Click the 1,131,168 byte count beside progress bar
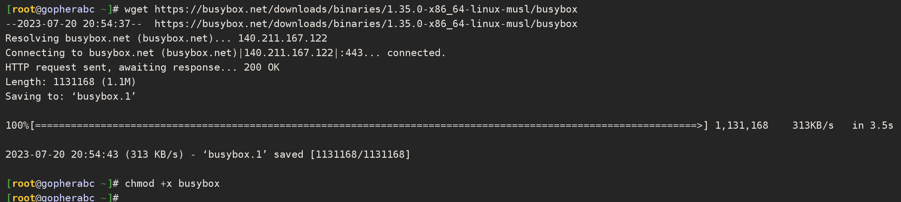This screenshot has width=901, height=202. (741, 126)
